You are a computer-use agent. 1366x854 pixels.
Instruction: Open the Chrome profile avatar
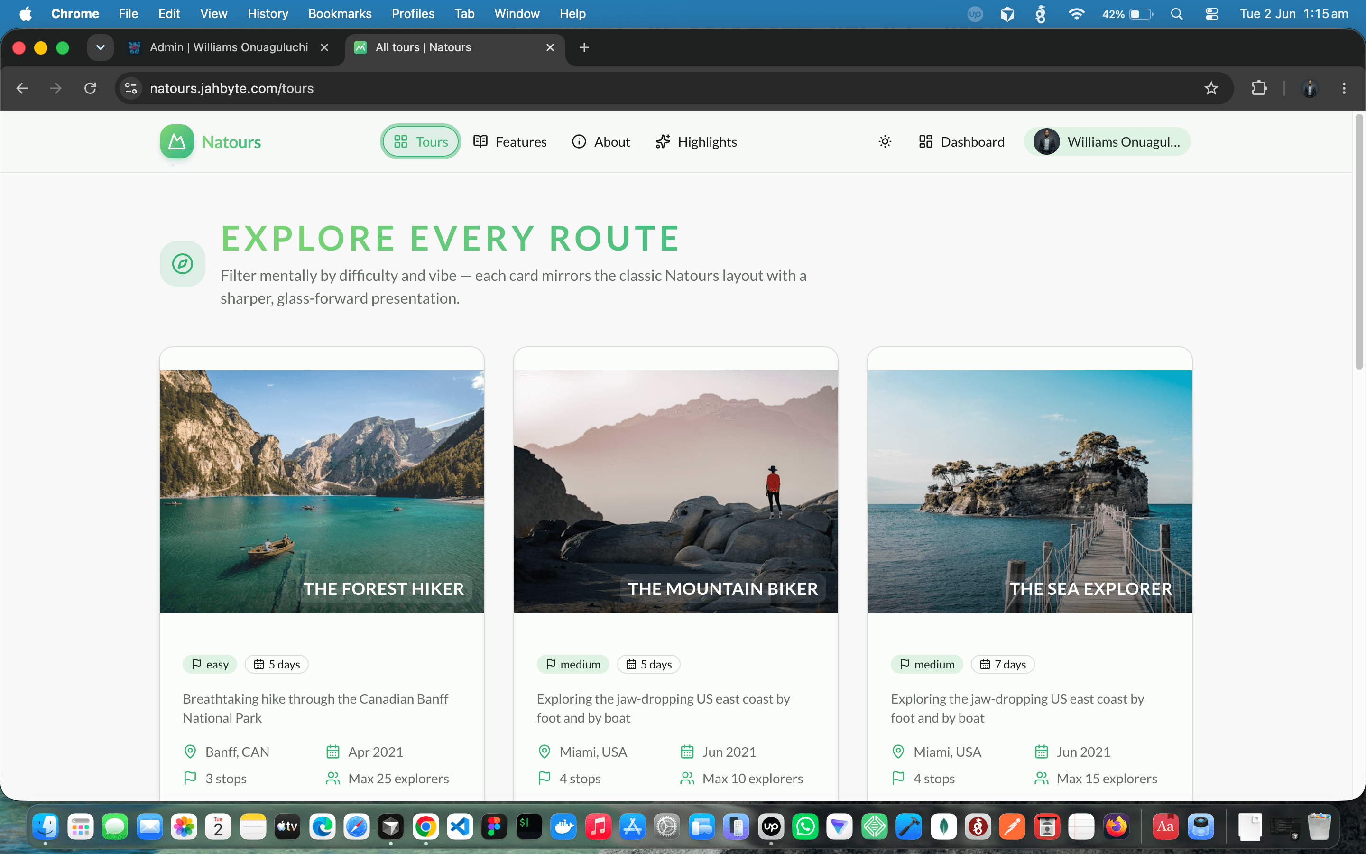point(1310,88)
